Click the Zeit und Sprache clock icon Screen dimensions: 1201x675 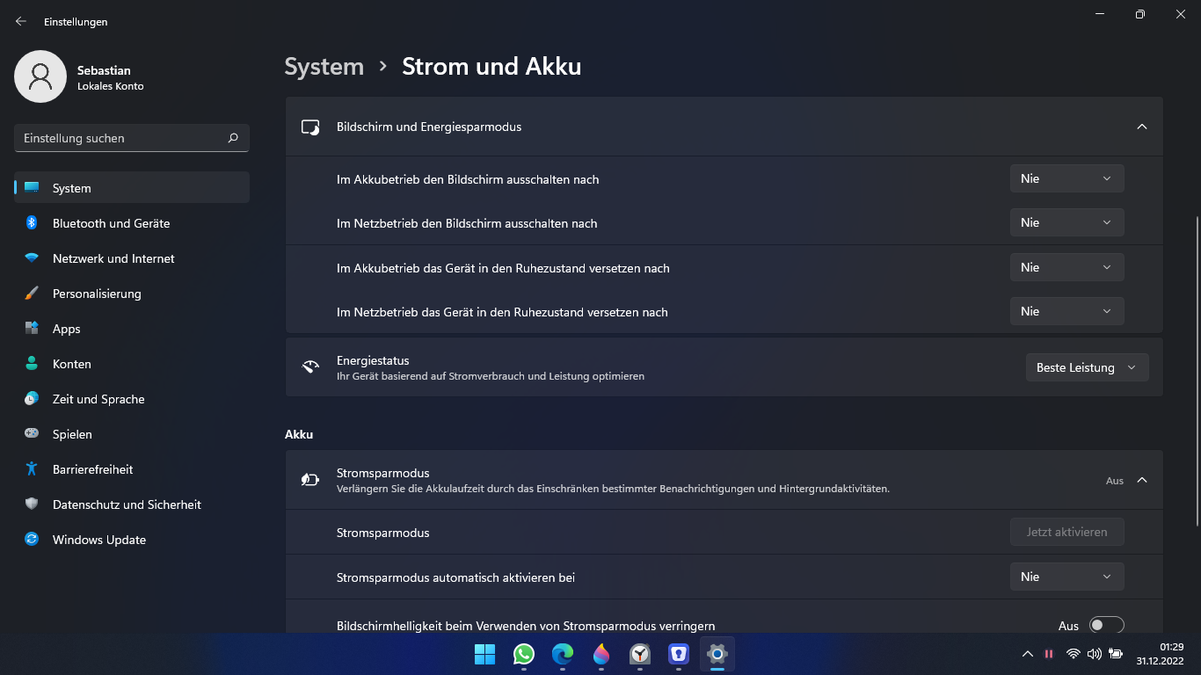(x=32, y=399)
